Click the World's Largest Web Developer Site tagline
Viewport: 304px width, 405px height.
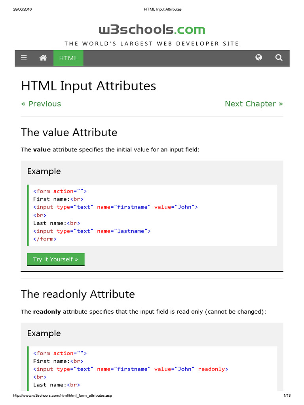click(152, 44)
